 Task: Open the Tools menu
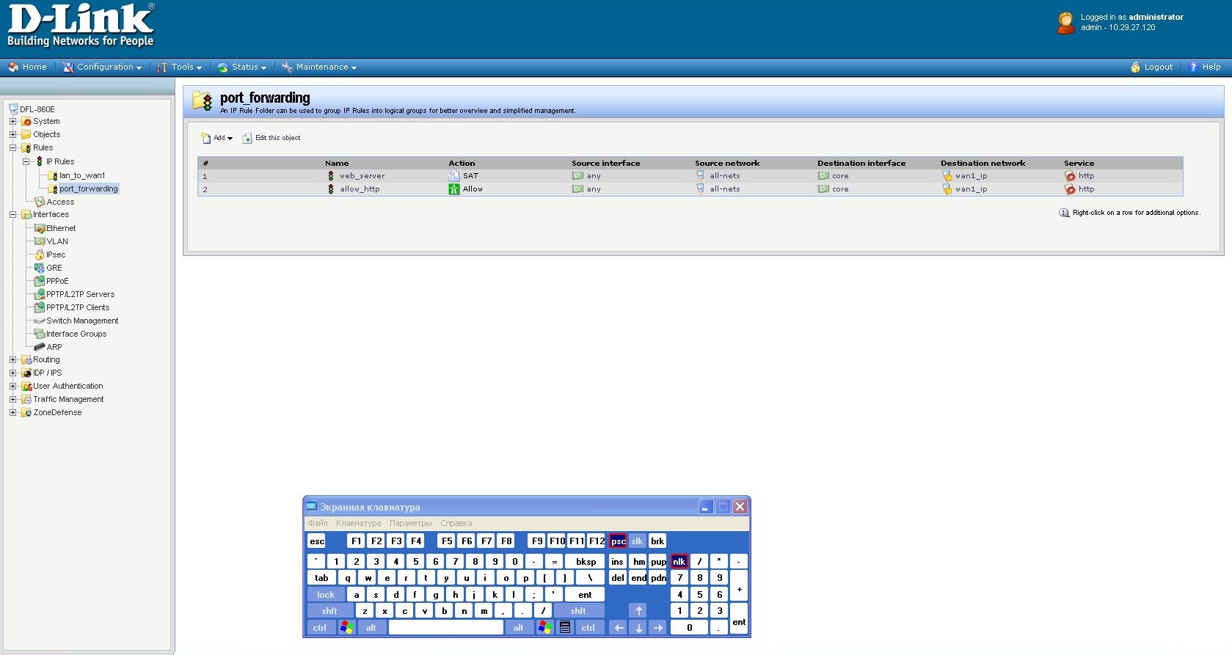(179, 67)
